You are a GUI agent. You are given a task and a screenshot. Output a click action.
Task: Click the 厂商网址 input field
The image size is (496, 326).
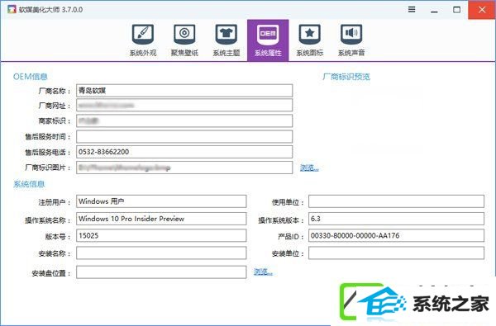click(x=184, y=105)
